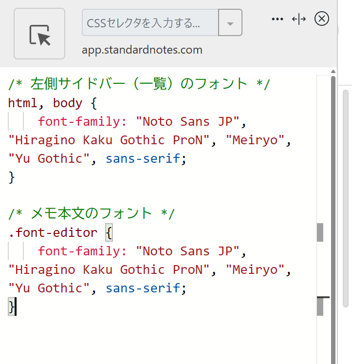Screen dimensions: 352x364
Task: Click the sidebar font comment line (左側サイドバー)
Action: coord(139,84)
